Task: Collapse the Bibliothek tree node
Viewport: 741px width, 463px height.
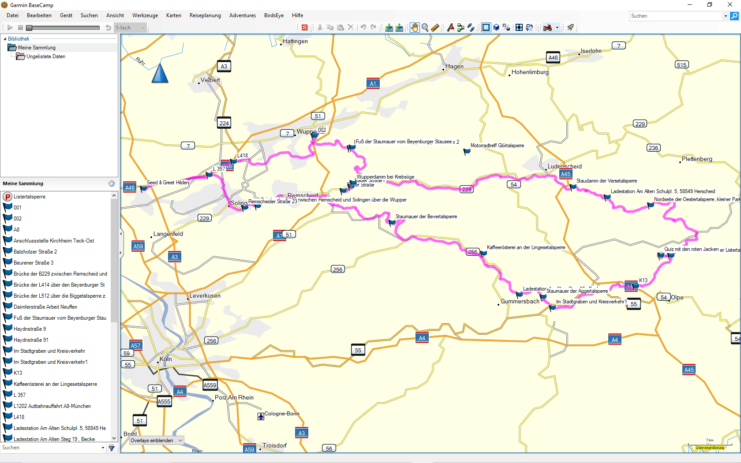Action: 5,39
